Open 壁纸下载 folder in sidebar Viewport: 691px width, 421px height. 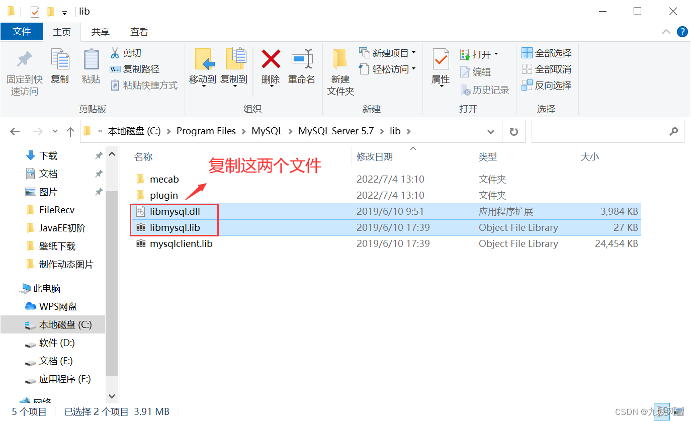coord(57,246)
